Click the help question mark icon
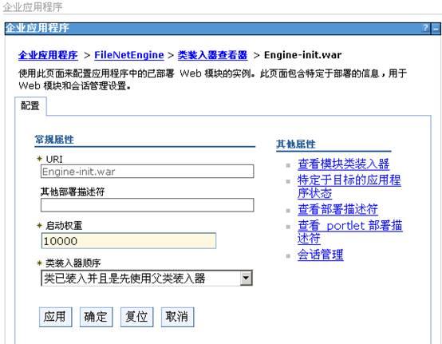Screen dimensions: 442x344 (x=426, y=28)
